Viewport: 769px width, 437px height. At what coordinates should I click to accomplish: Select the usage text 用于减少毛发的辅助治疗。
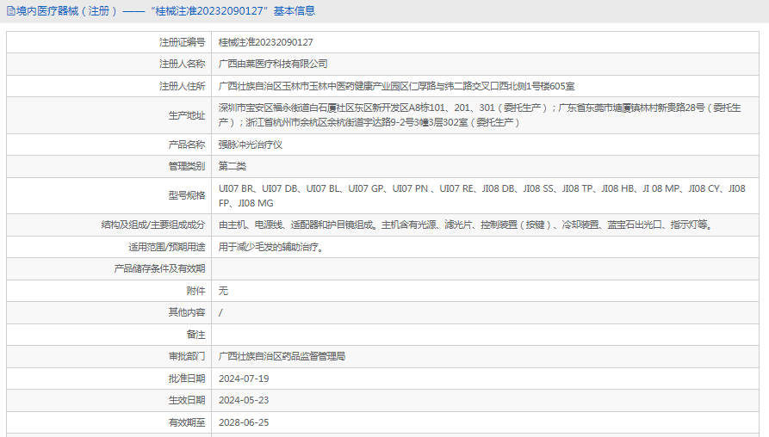tap(271, 247)
